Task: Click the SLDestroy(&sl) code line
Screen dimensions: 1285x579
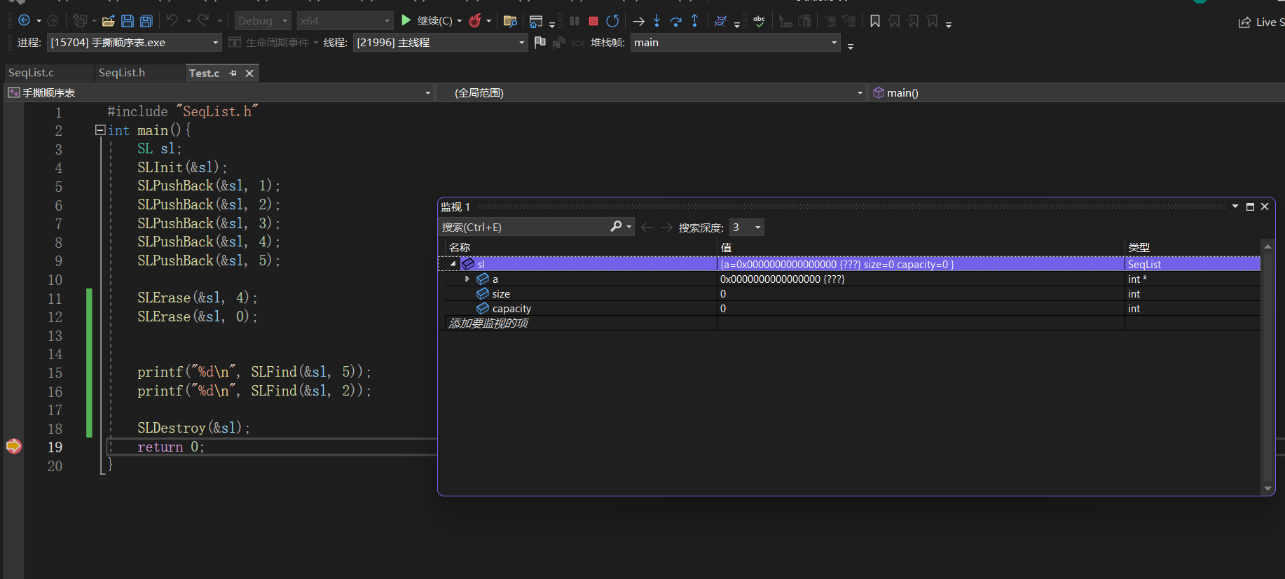Action: [193, 428]
